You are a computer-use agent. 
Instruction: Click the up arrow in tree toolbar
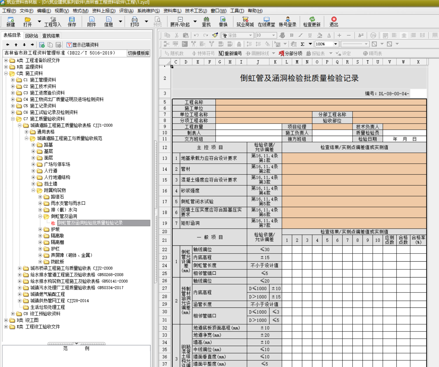click(x=16, y=45)
